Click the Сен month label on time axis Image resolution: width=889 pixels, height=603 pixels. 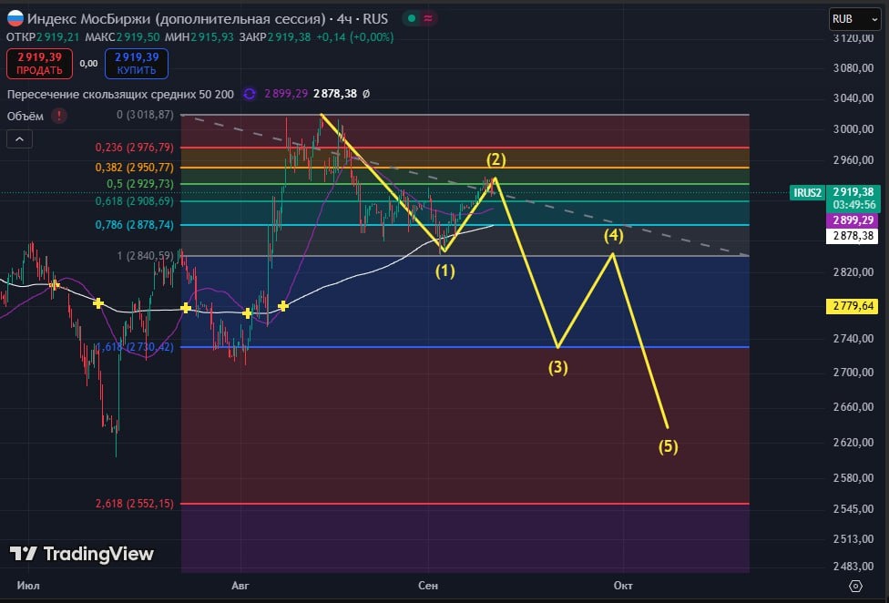pyautogui.click(x=428, y=586)
